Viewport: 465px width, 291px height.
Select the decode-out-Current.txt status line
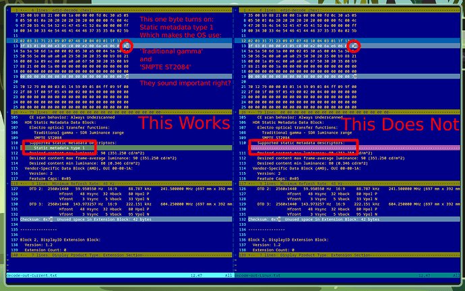coord(119,276)
